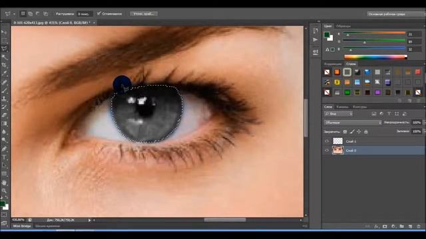Select the Rectangular Marquee tool
Screen dimensions: 426x239
(4, 40)
